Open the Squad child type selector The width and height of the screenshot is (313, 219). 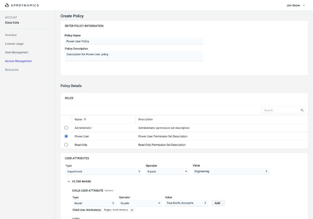pyautogui.click(x=94, y=203)
